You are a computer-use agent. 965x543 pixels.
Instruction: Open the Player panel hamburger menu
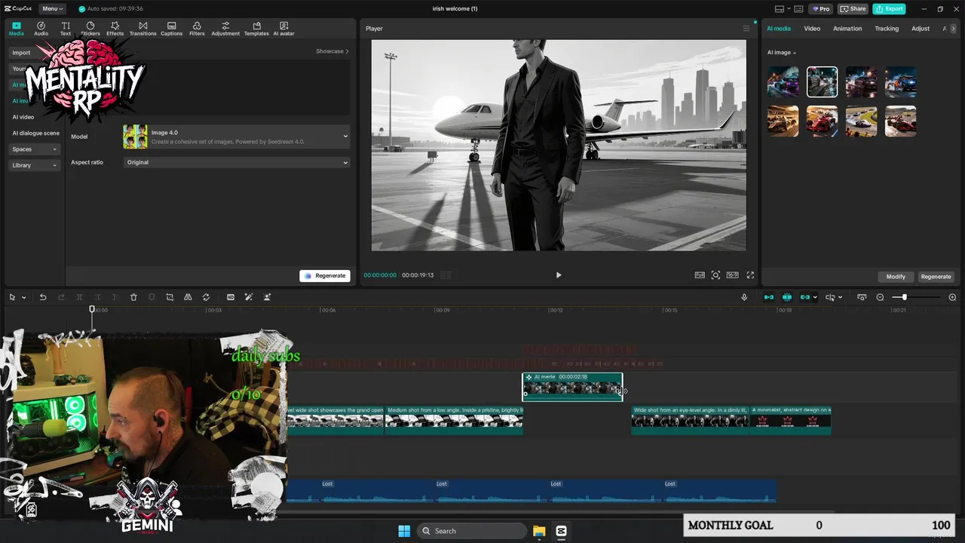tap(746, 29)
